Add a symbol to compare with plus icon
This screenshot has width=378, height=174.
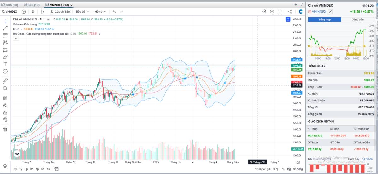pos(24,12)
